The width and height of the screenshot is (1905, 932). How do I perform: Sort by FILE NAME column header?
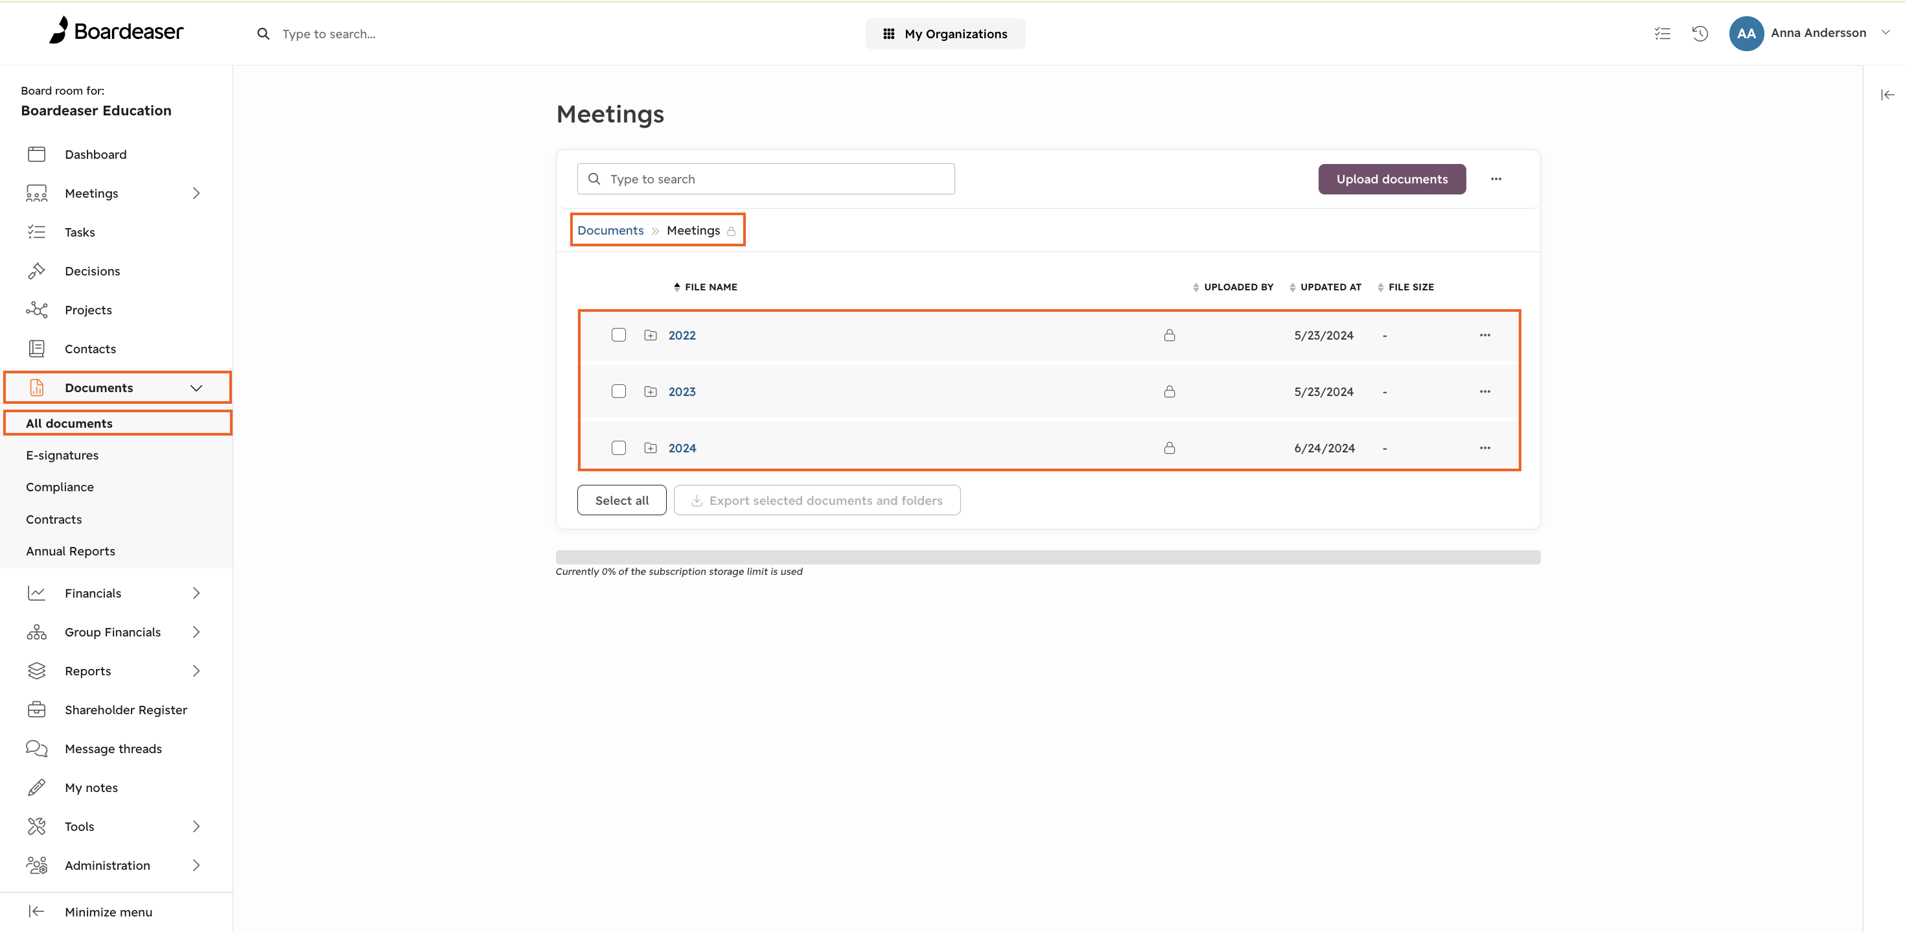click(x=706, y=287)
